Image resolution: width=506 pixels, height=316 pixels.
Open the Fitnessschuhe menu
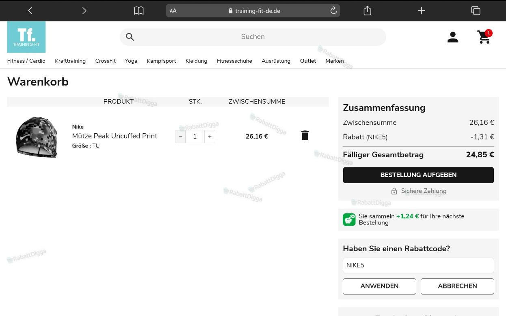(x=234, y=61)
